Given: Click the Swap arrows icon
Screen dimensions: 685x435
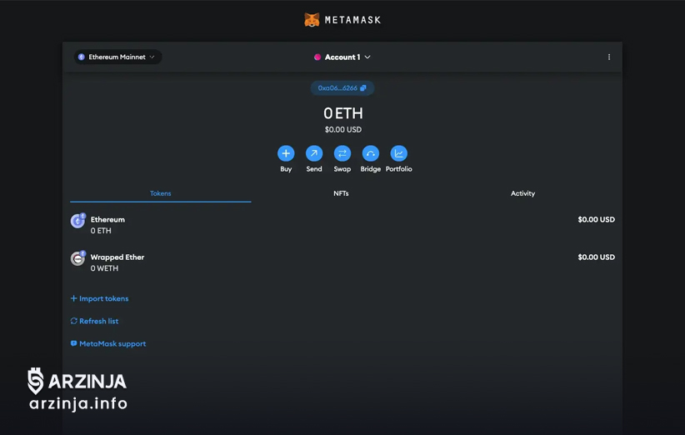Looking at the screenshot, I should 342,153.
